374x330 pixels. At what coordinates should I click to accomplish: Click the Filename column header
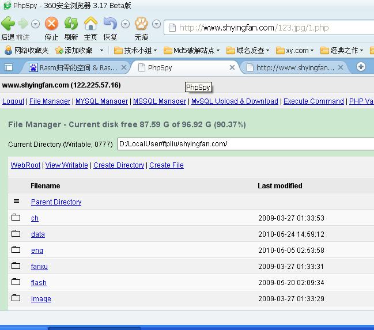click(46, 186)
